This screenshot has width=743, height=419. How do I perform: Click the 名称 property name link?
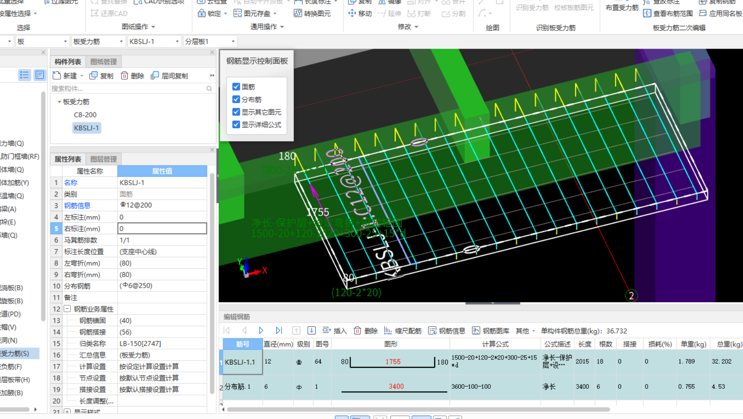(71, 183)
